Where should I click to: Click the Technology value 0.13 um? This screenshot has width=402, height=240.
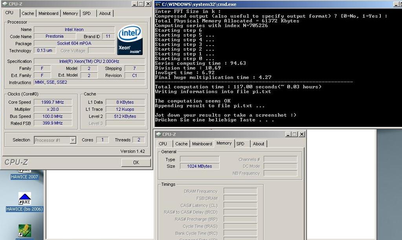click(45, 50)
